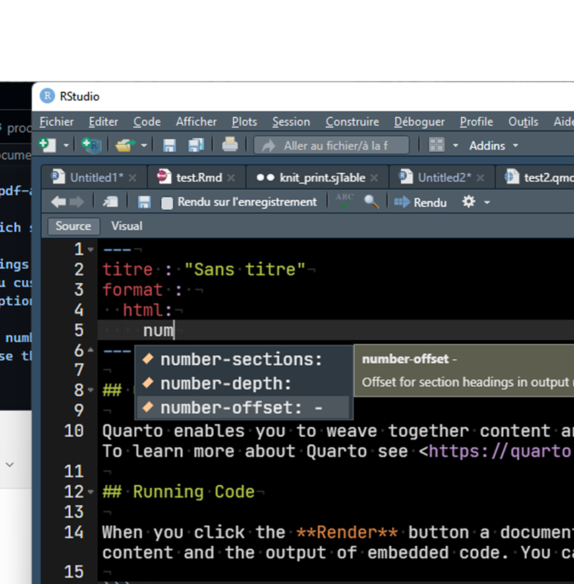The image size is (574, 584).
Task: Click the Rendu render button
Action: pos(420,203)
